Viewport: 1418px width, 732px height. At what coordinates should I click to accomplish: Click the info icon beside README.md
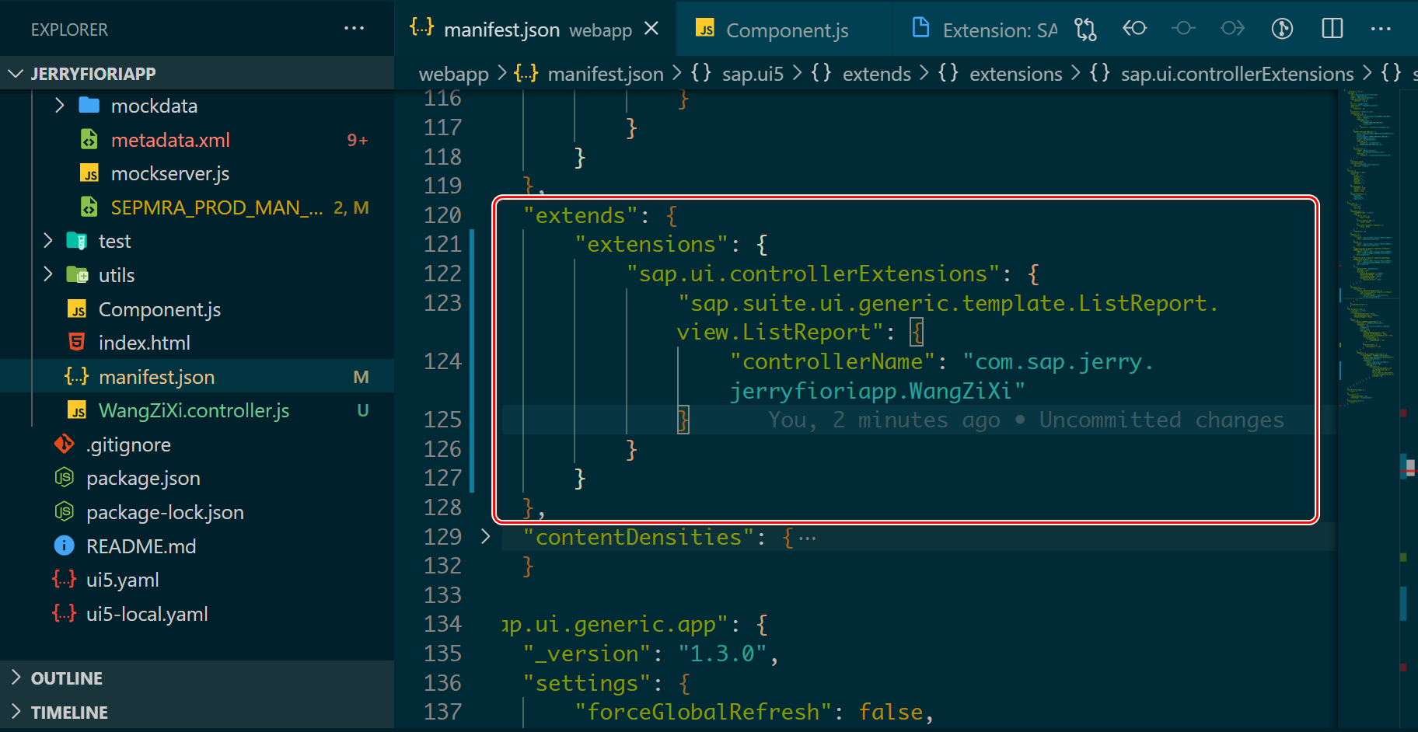(x=65, y=546)
